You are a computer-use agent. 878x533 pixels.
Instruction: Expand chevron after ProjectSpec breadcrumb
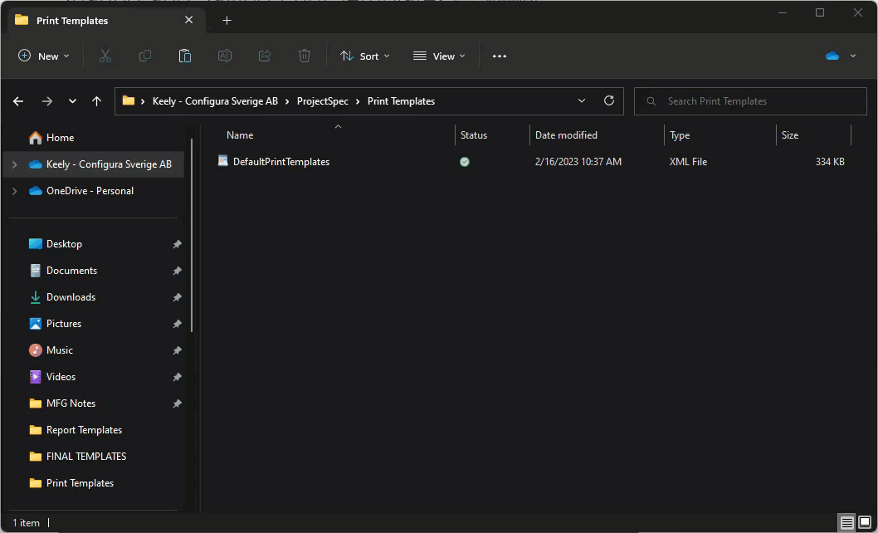tap(358, 101)
